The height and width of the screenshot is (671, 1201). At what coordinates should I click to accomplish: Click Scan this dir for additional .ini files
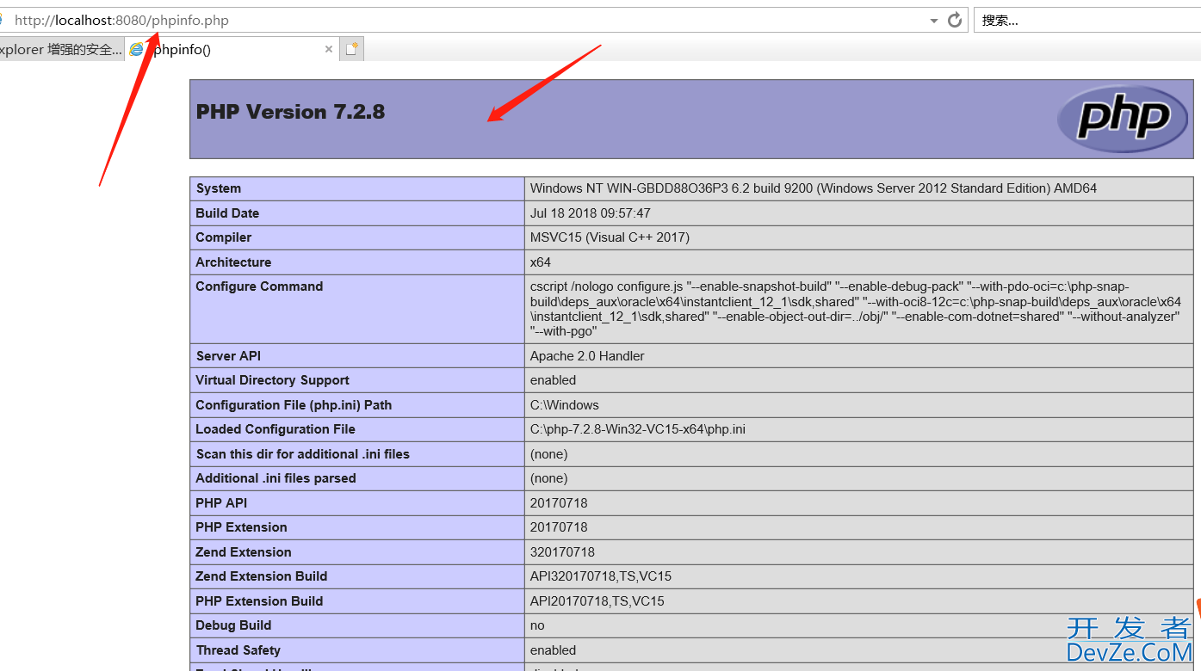[302, 453]
